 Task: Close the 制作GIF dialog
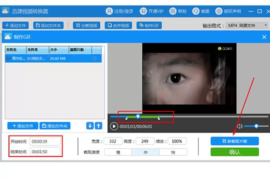(264, 37)
